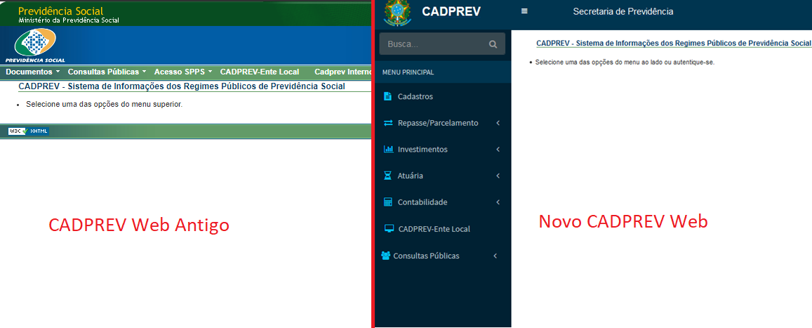The width and height of the screenshot is (812, 328).
Task: Open the Documentos dropdown in old CADPREV
Action: tap(32, 72)
